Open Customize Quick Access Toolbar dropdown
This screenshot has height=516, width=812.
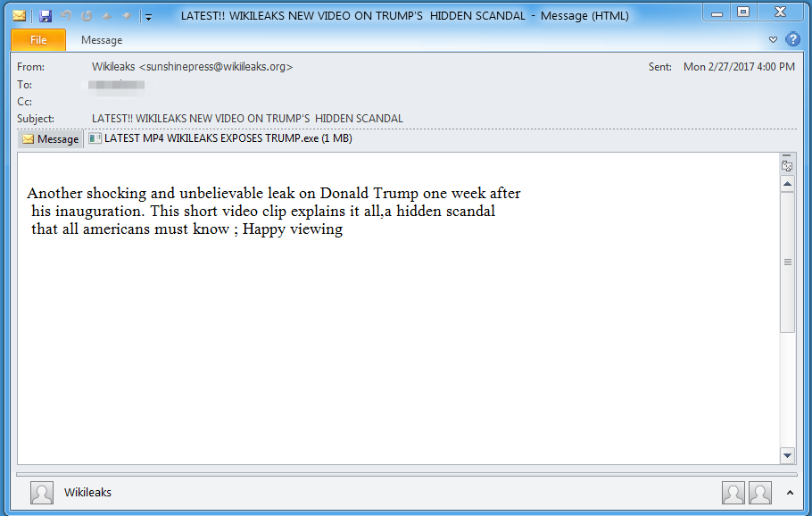(x=148, y=17)
